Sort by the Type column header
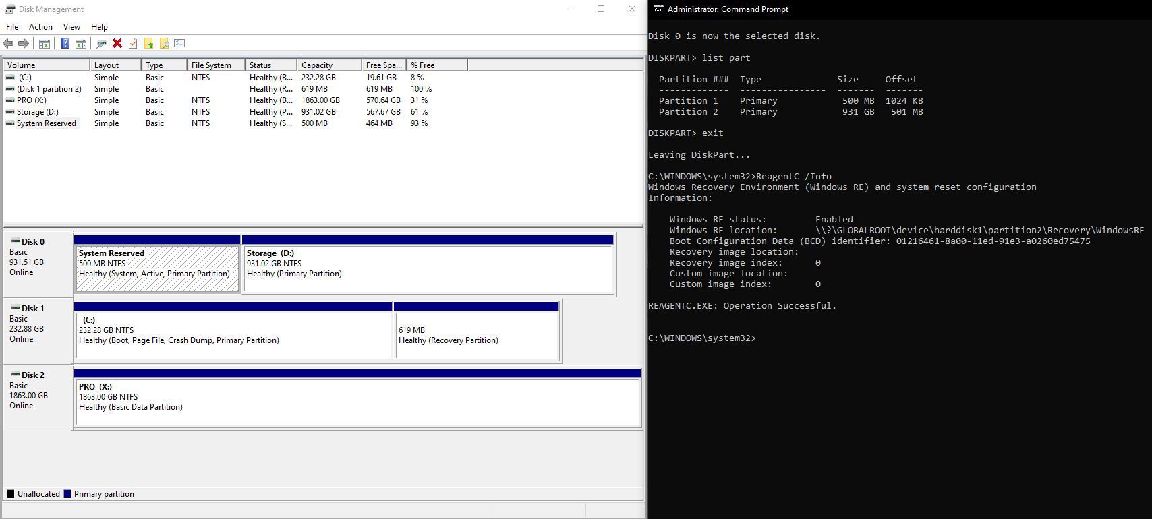 (x=165, y=65)
